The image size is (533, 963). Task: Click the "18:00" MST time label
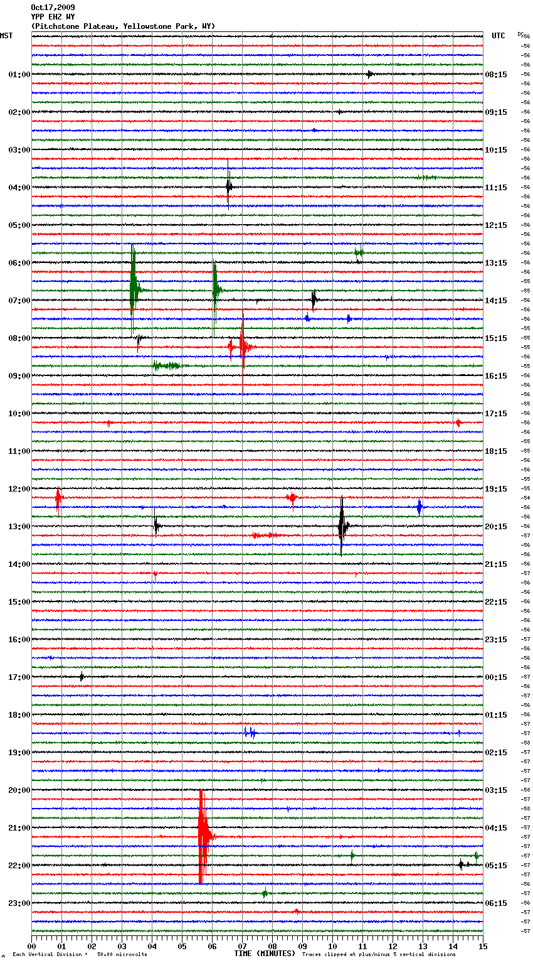(19, 715)
